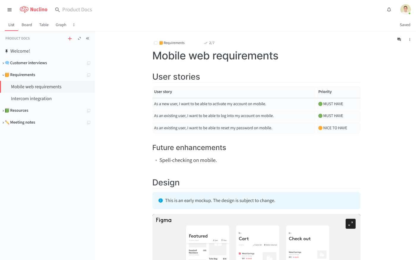Collapse the Requirements section
Viewport: 416px width, 260px height.
3,75
